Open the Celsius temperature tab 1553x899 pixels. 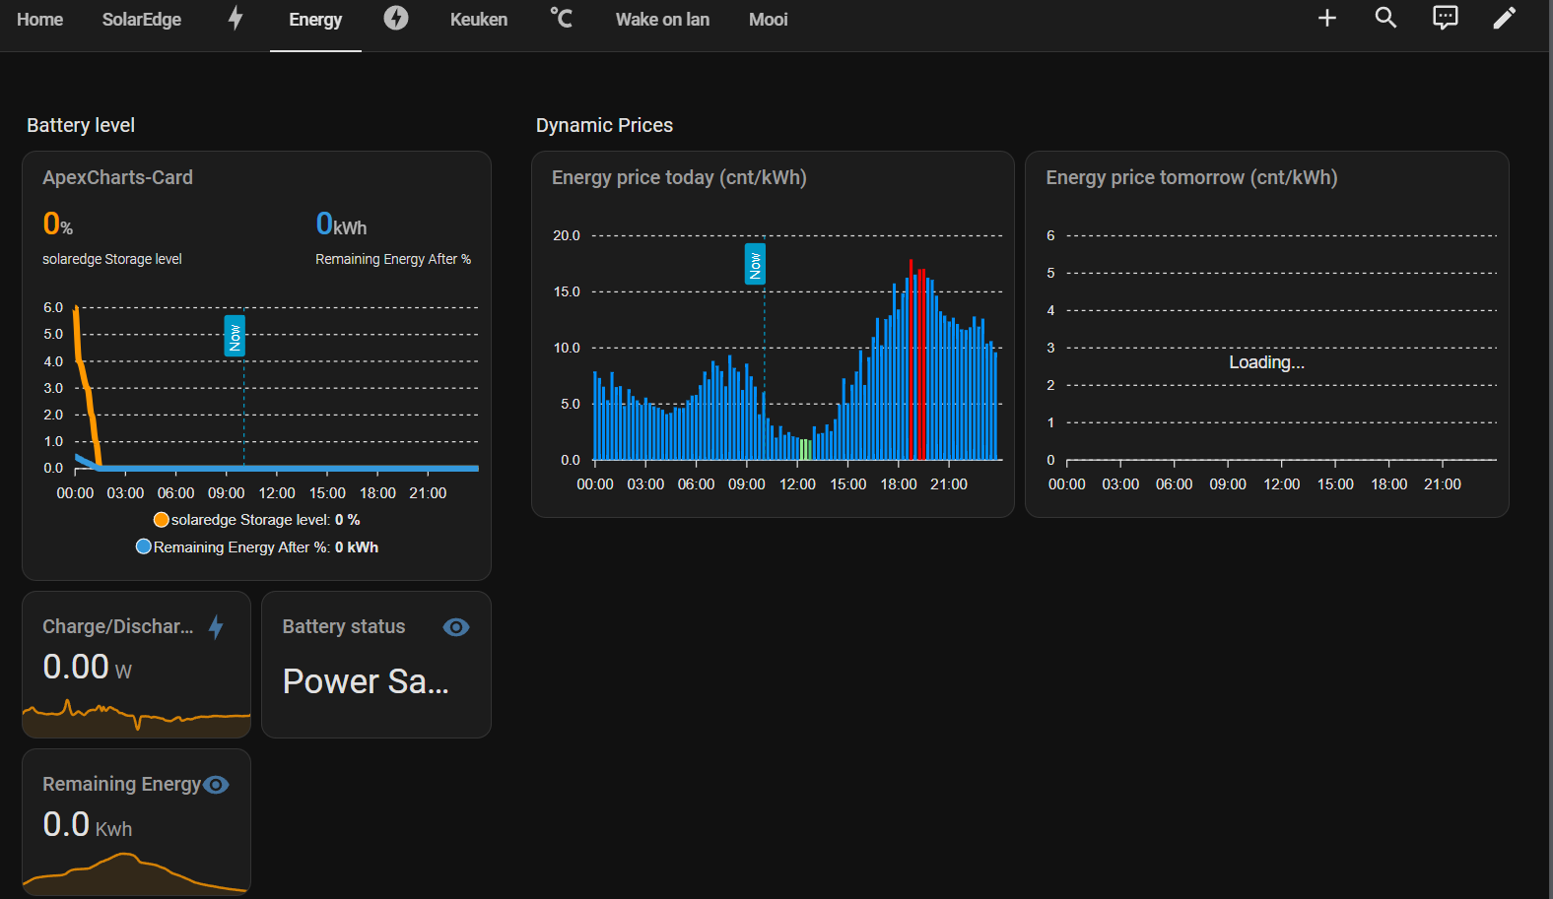561,18
